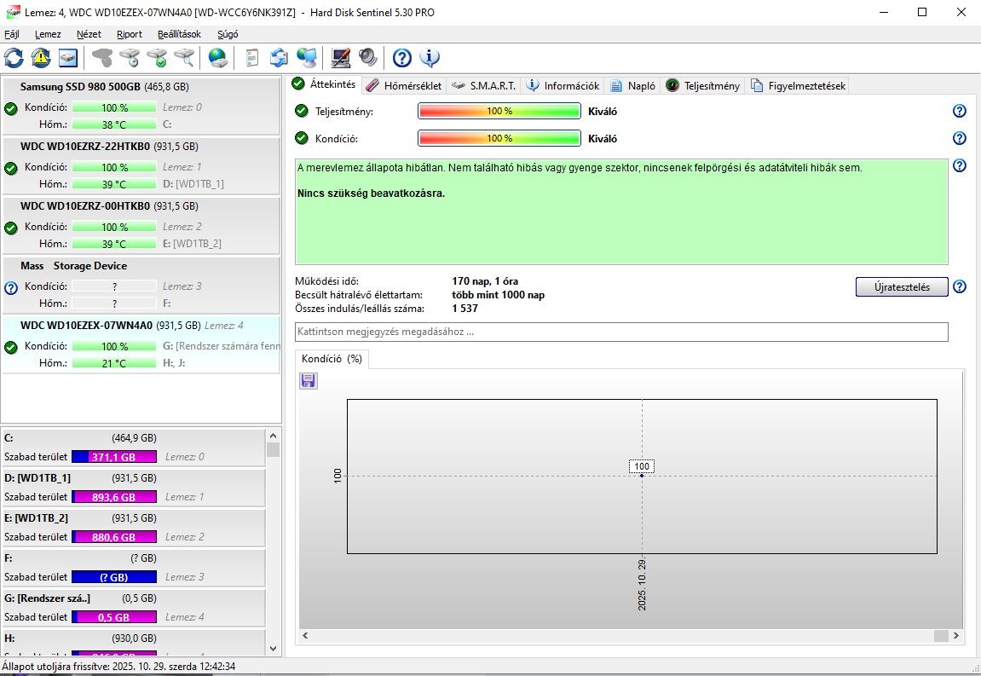Select the Mass Storage Device entry
The width and height of the screenshot is (981, 676).
click(141, 285)
